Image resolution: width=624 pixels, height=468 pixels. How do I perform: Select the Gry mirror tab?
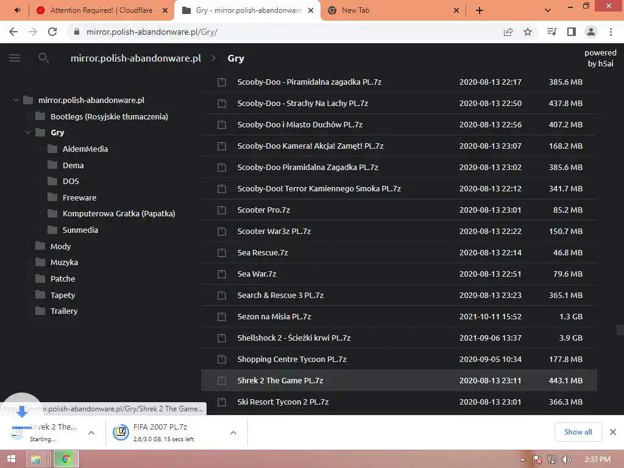[249, 10]
